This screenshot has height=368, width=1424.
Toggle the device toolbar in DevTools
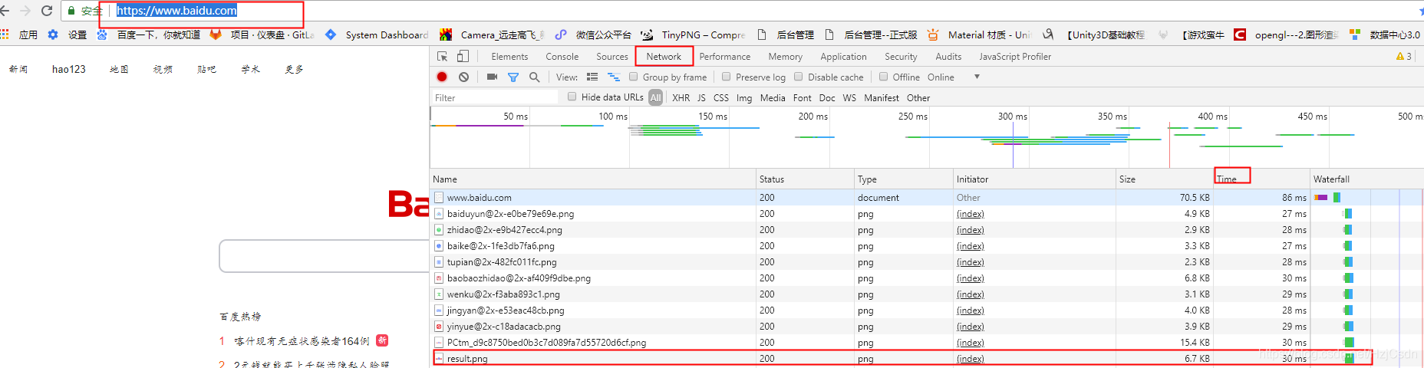(463, 56)
